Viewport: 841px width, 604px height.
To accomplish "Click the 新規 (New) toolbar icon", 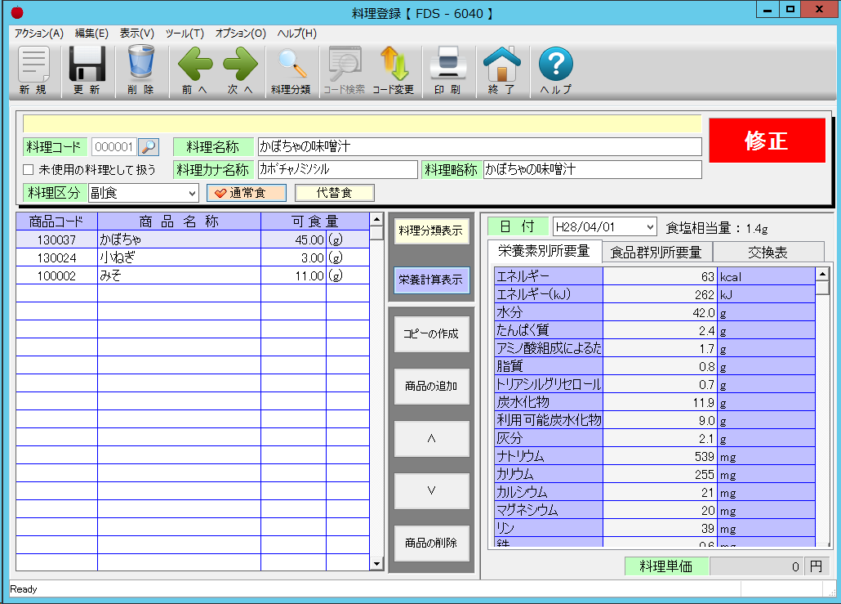I will click(x=33, y=70).
